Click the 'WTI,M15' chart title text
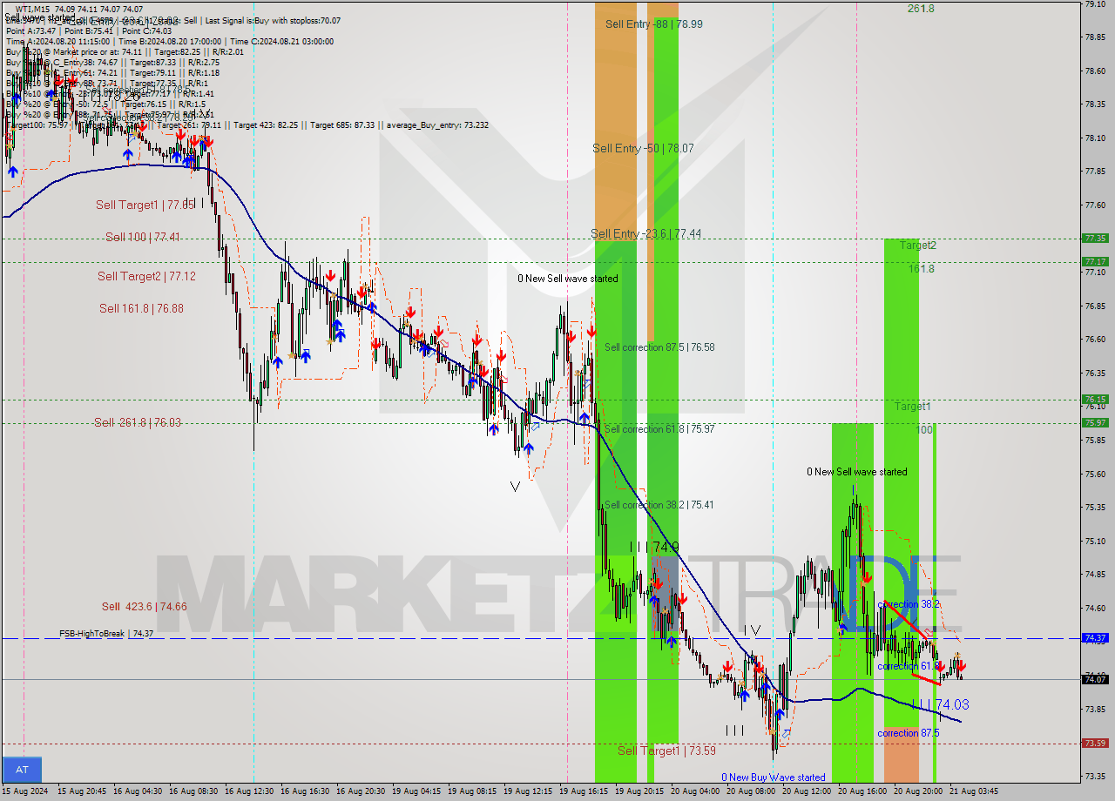Viewport: 1115px width, 801px height. [x=31, y=10]
